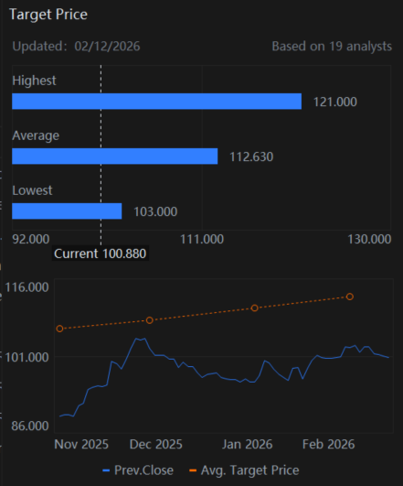Click the Feb 2026 x-axis label

click(328, 445)
